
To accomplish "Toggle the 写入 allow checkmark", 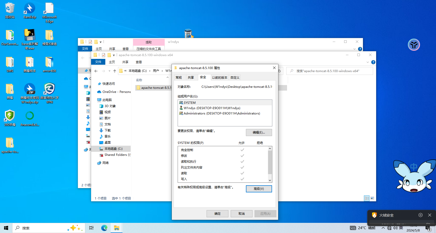I will pos(242,179).
